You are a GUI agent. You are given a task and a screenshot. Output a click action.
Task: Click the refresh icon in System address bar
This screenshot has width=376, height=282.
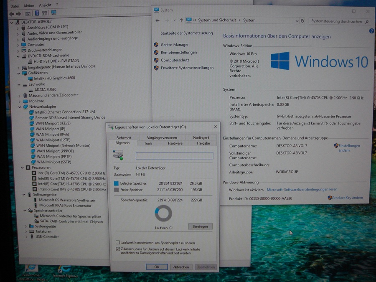(x=302, y=21)
